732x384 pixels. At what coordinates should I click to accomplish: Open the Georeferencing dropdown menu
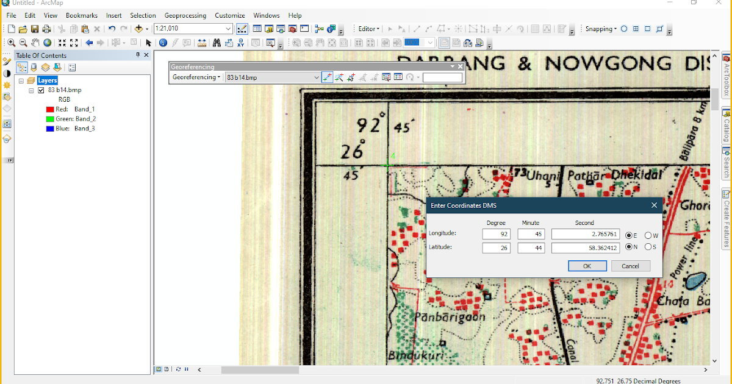point(195,77)
